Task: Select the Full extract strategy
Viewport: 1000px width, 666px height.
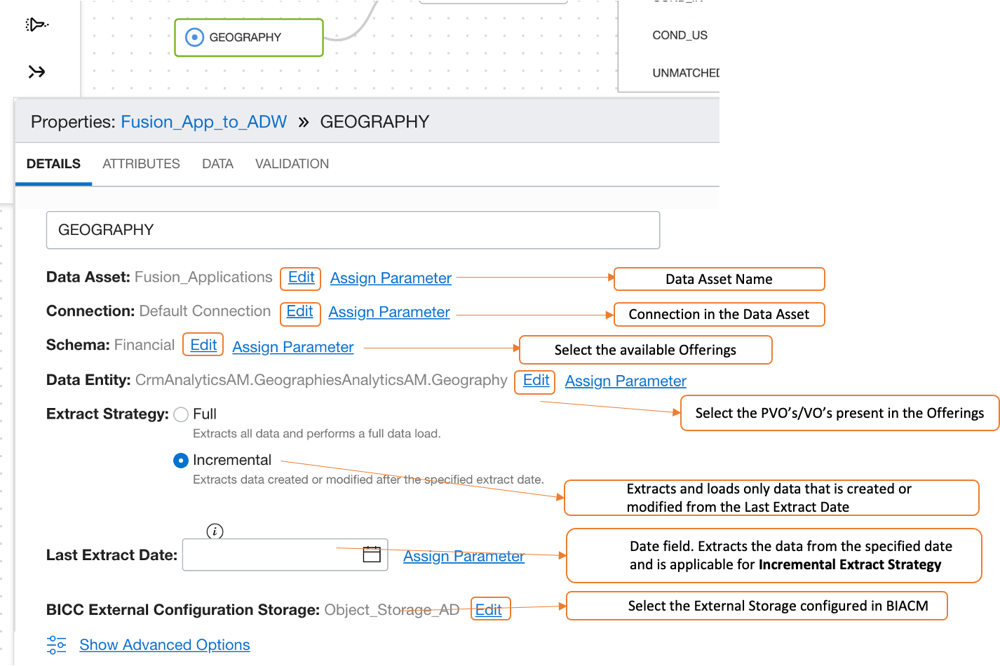Action: click(181, 414)
